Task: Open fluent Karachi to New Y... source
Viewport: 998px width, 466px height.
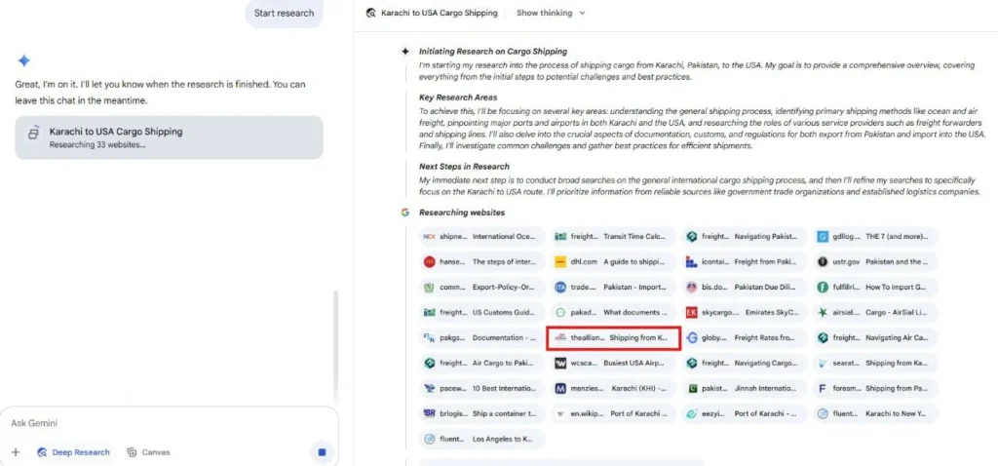Action: [876, 413]
